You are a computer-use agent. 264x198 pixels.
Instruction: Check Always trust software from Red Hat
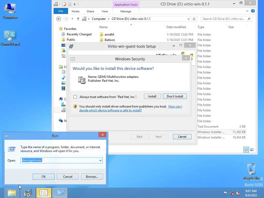point(75,97)
